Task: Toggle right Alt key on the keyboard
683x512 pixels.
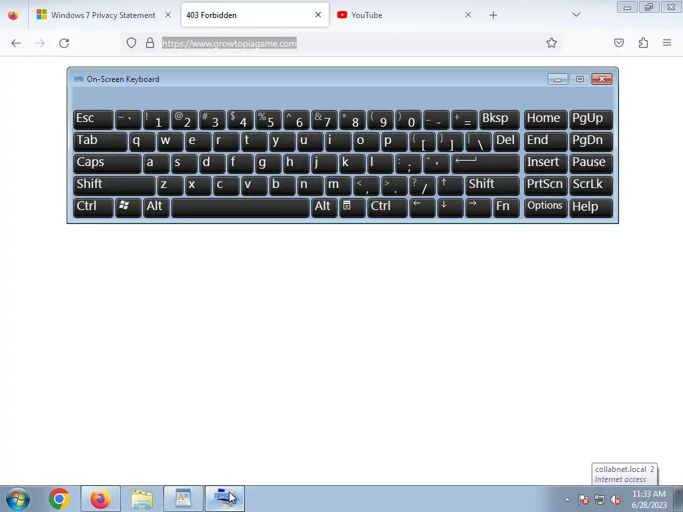Action: click(324, 208)
